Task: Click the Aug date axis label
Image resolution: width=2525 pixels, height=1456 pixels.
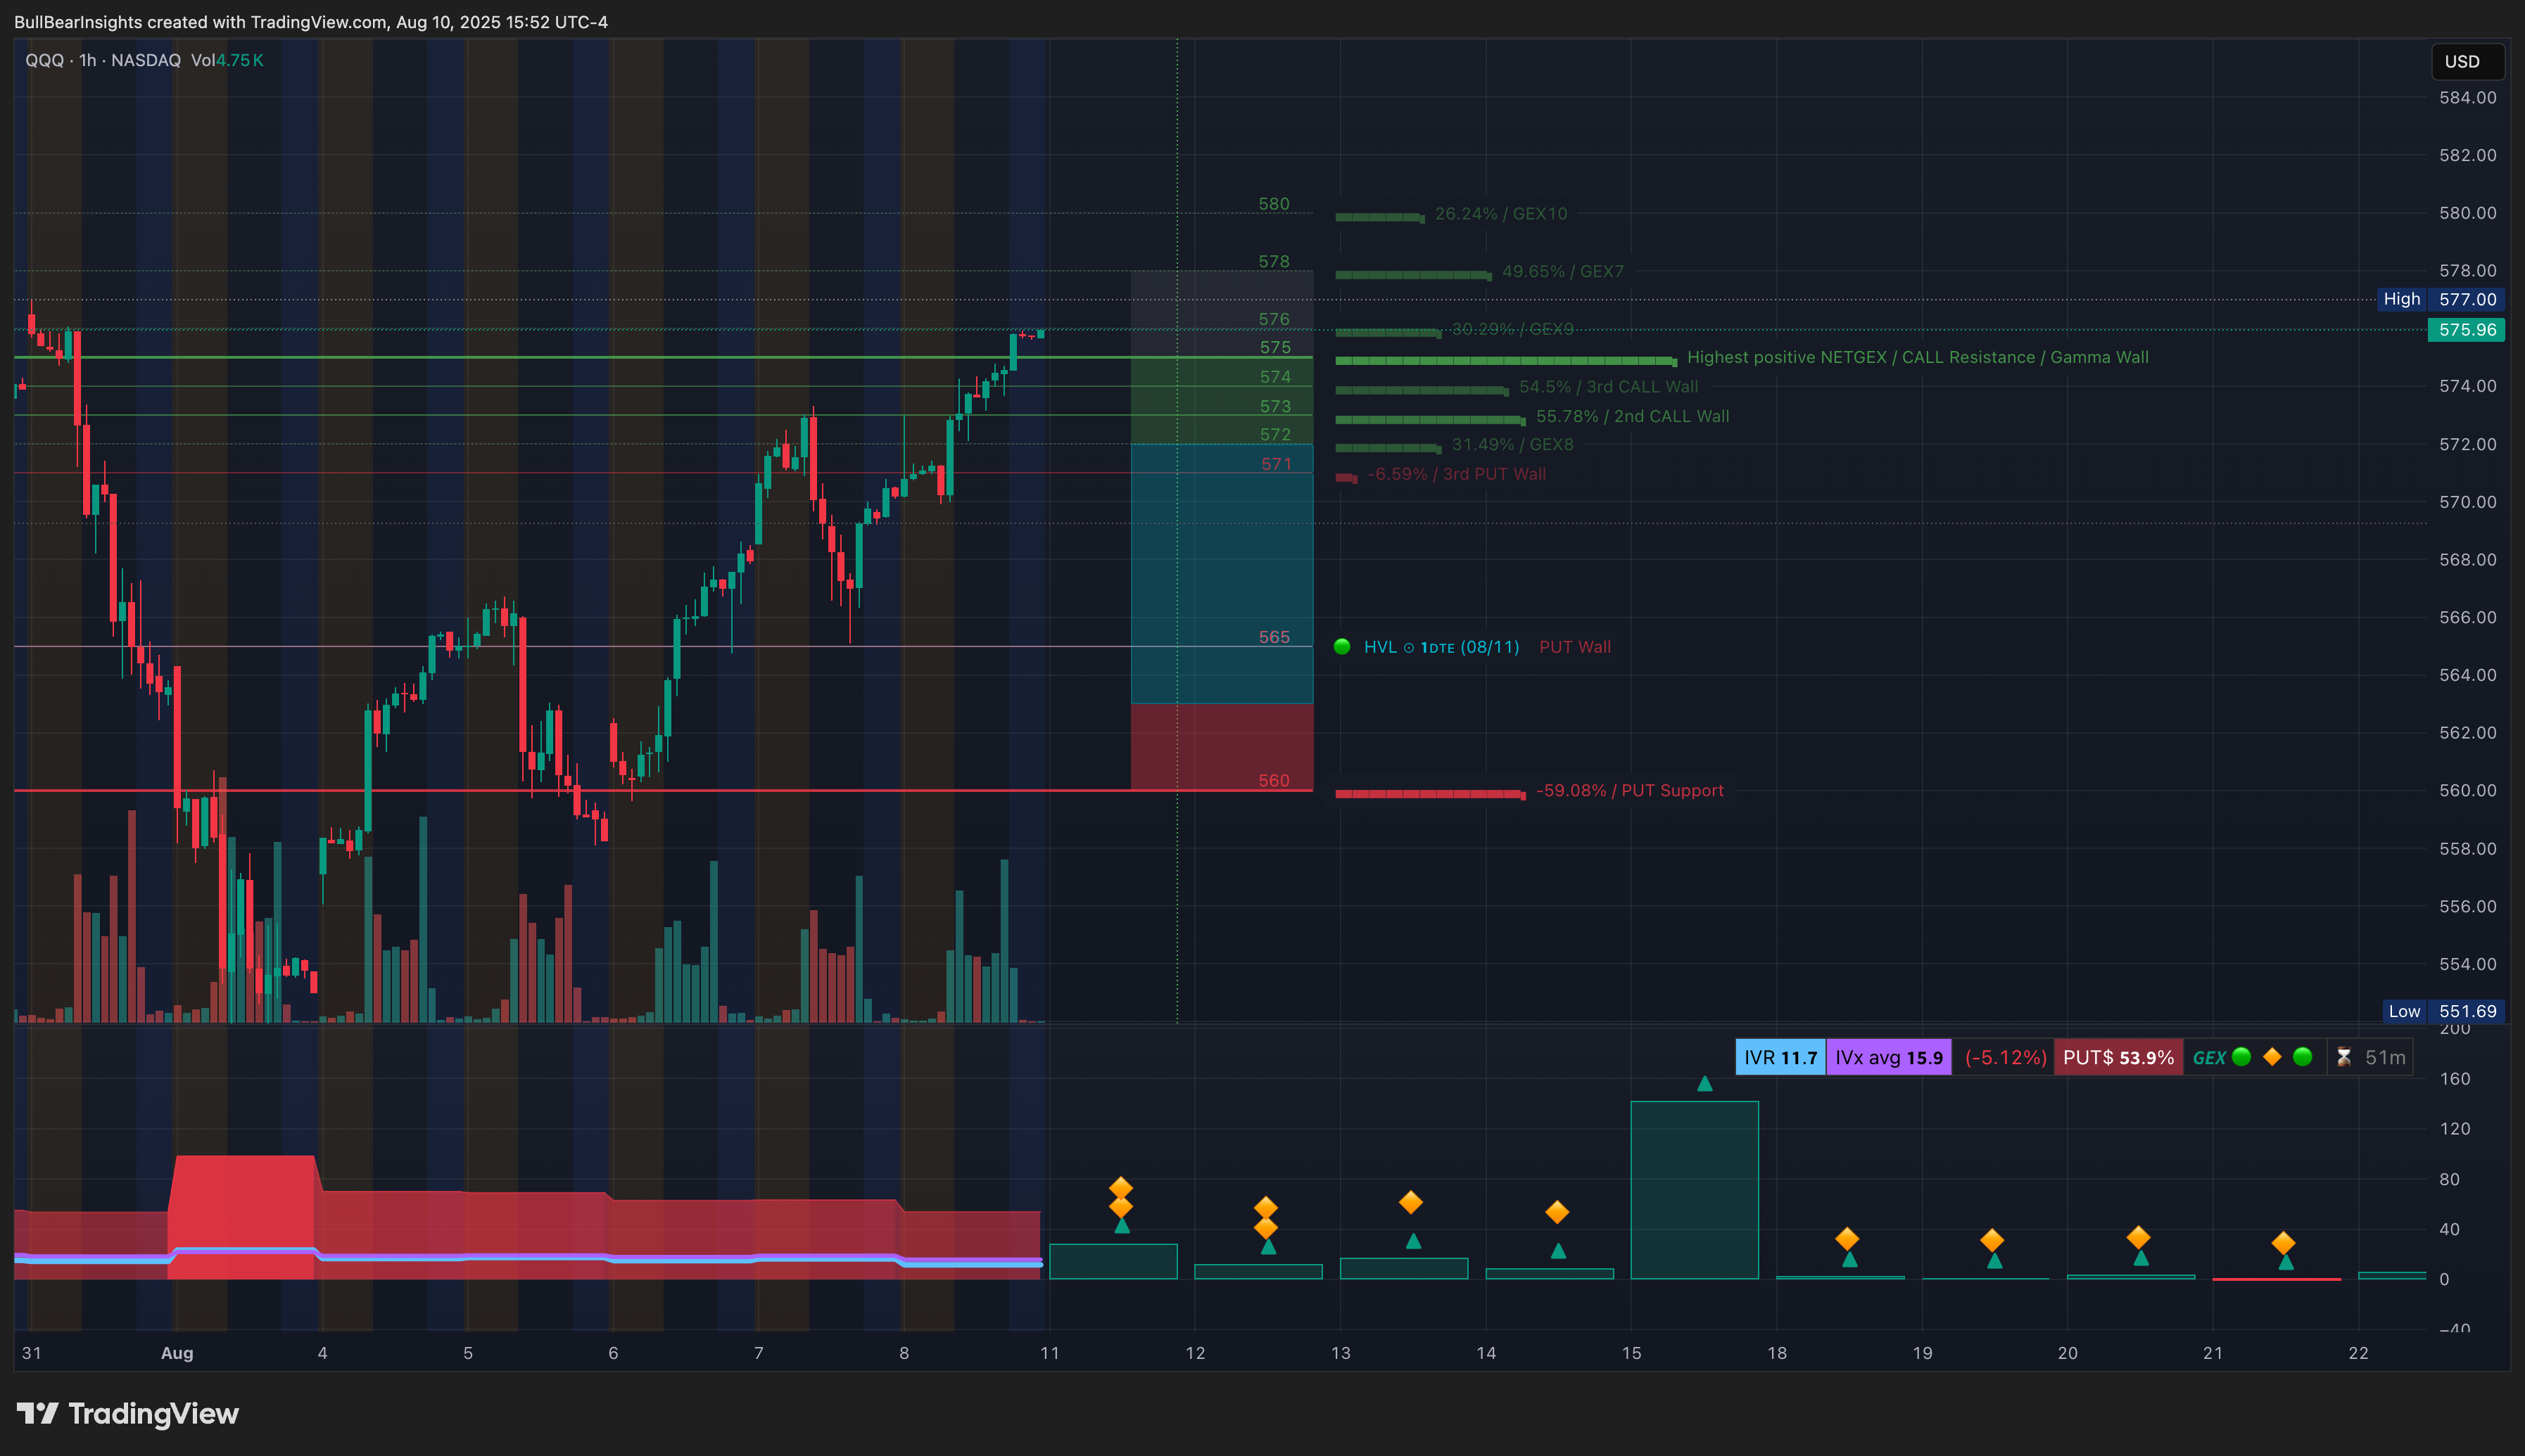Action: [177, 1353]
